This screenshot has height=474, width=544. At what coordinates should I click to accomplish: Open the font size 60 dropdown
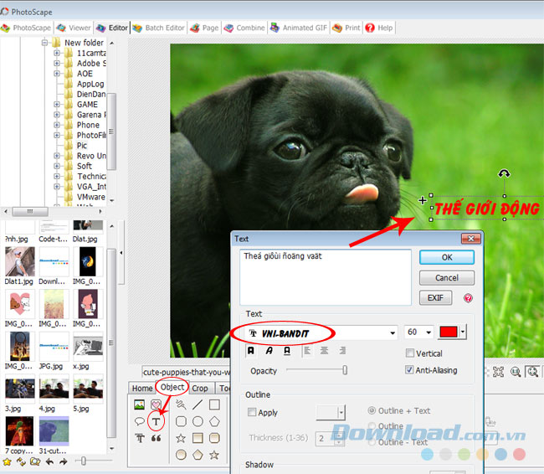point(429,332)
